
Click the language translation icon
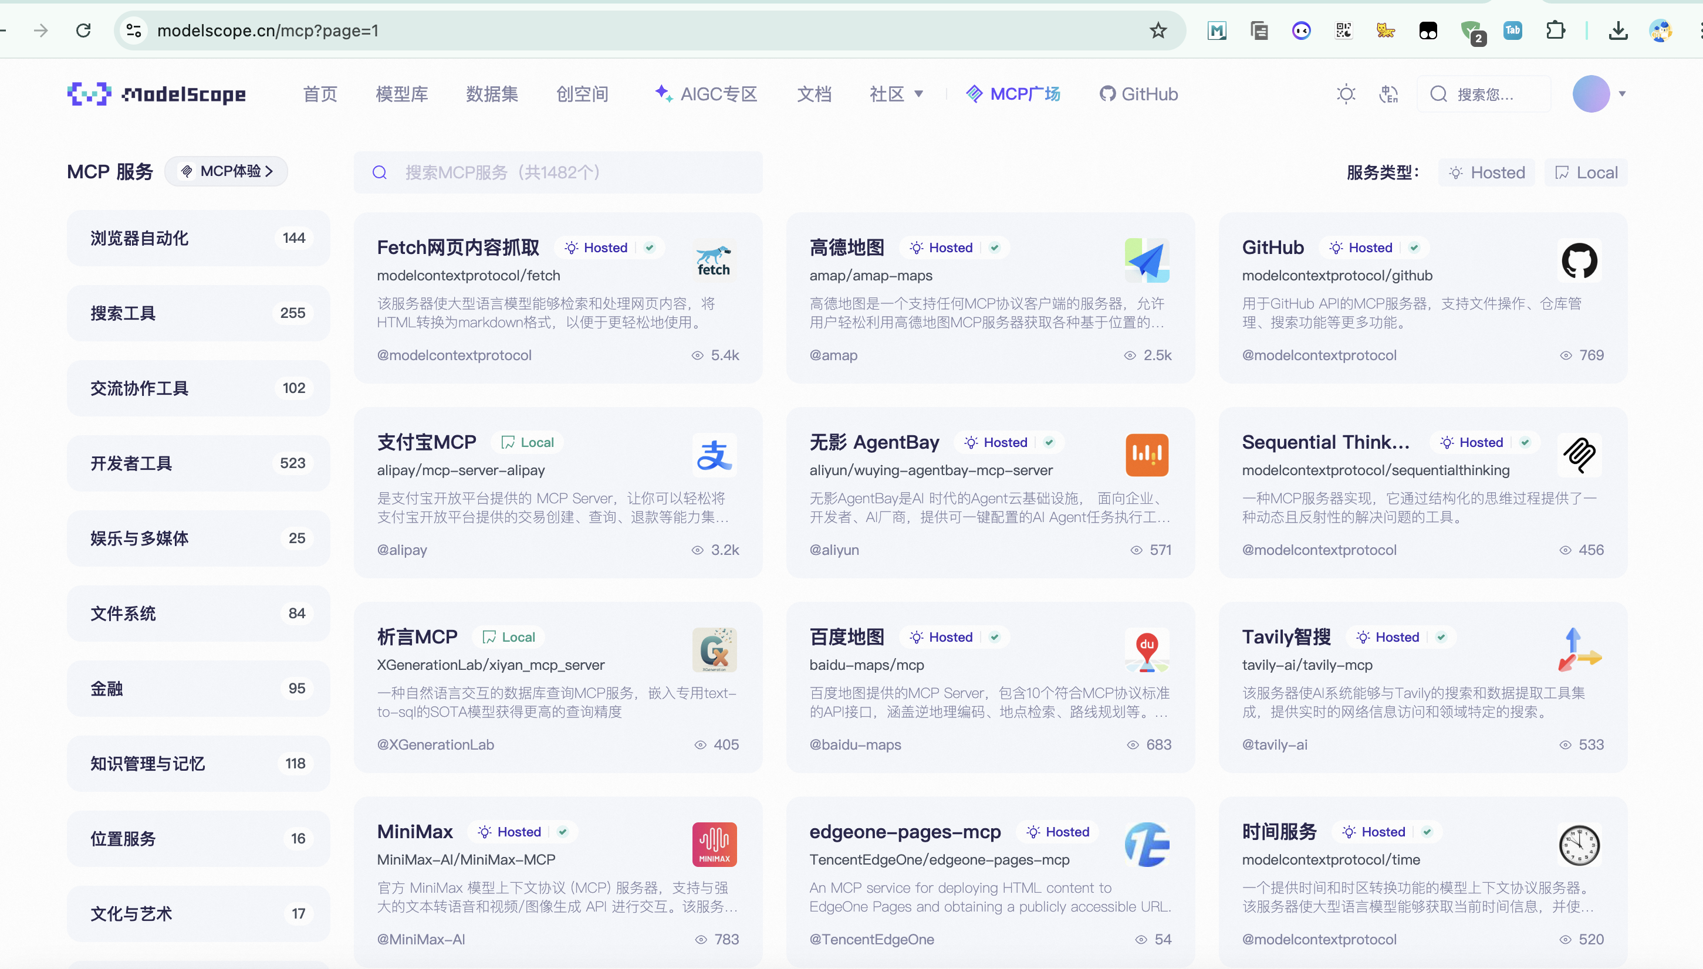coord(1388,94)
